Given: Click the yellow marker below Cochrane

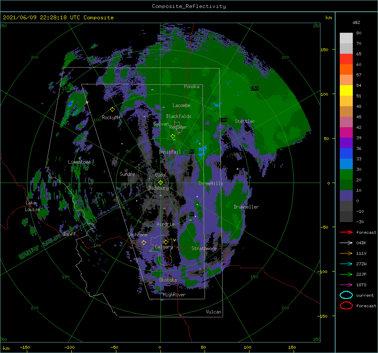Looking at the screenshot, I should 144,242.
